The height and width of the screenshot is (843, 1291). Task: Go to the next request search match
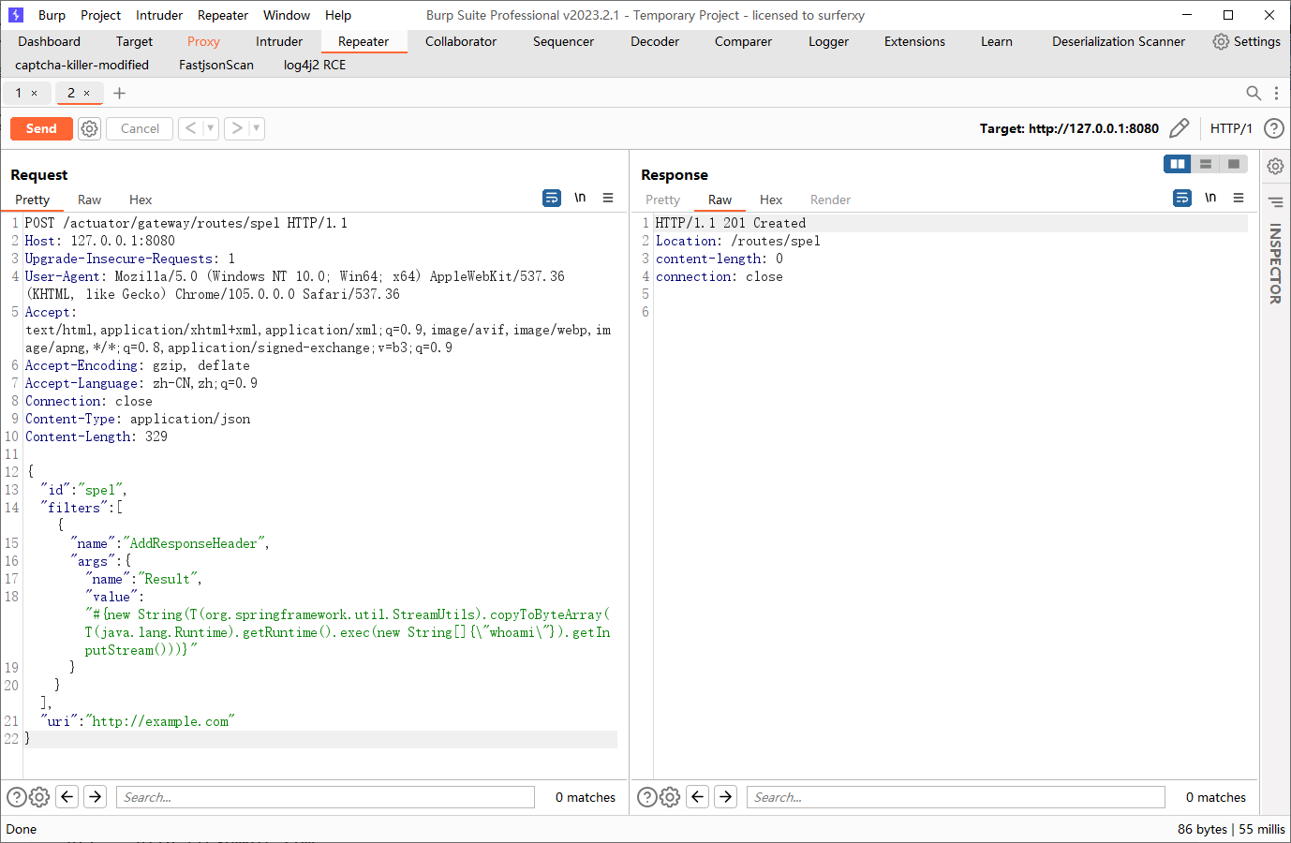pyautogui.click(x=96, y=797)
